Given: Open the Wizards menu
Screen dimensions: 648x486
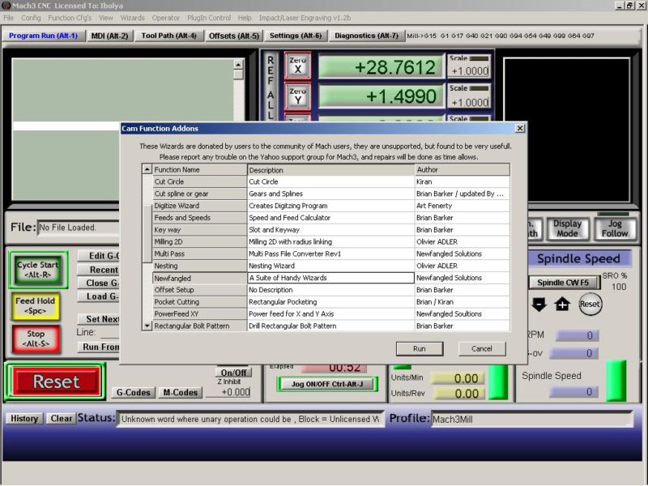Looking at the screenshot, I should coord(132,18).
